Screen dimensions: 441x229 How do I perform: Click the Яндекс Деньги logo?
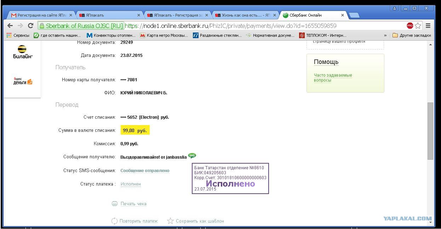pyautogui.click(x=22, y=81)
